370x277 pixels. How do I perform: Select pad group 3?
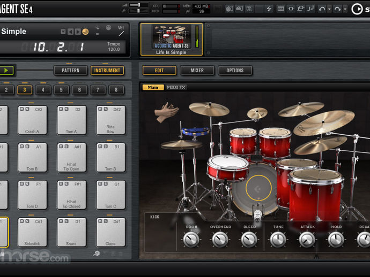point(25,90)
